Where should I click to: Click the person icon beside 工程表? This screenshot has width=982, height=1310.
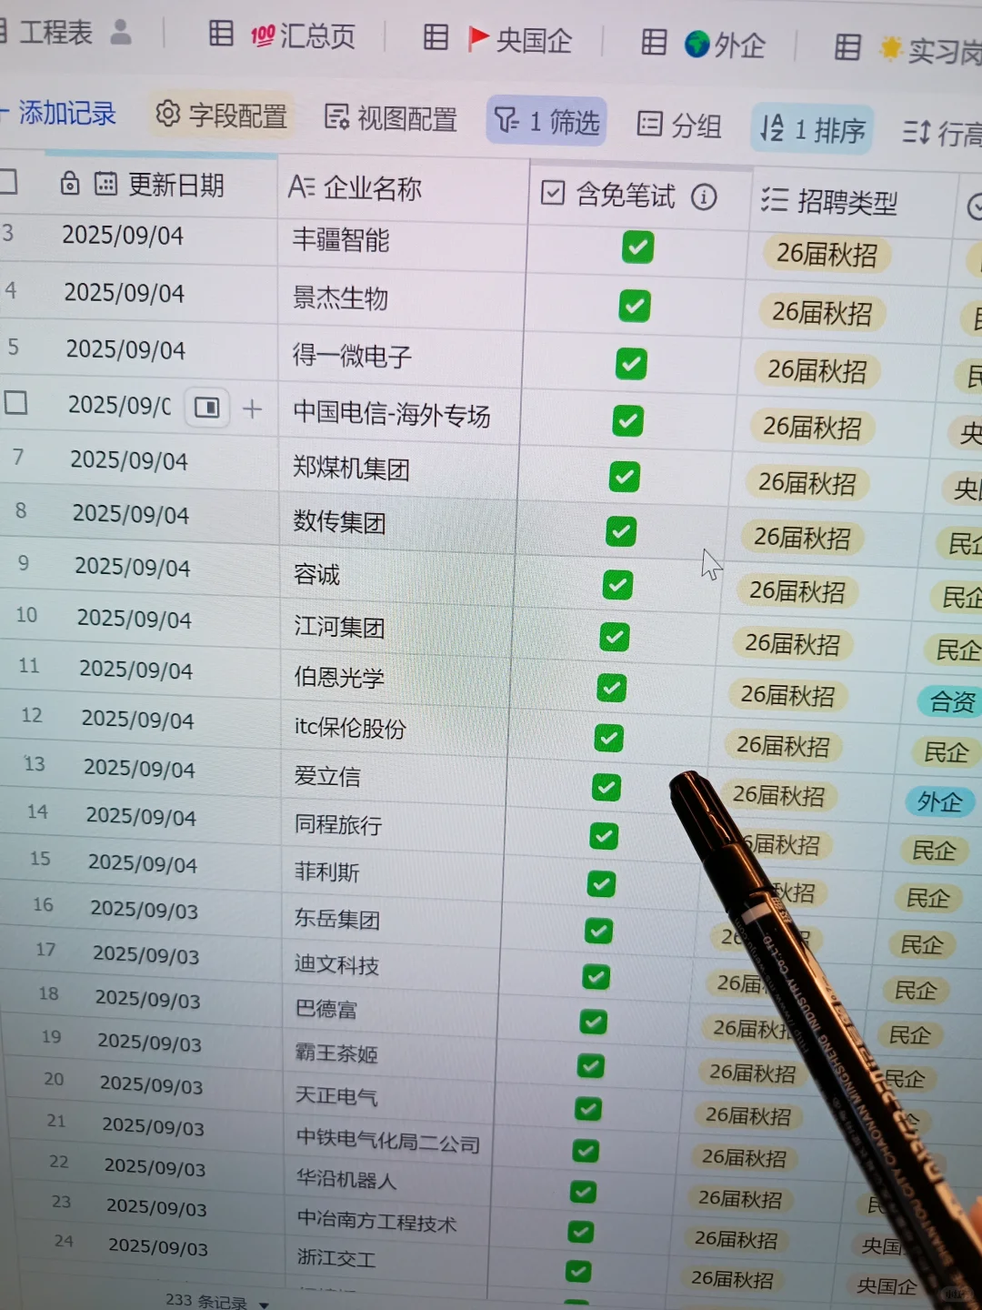[x=121, y=32]
